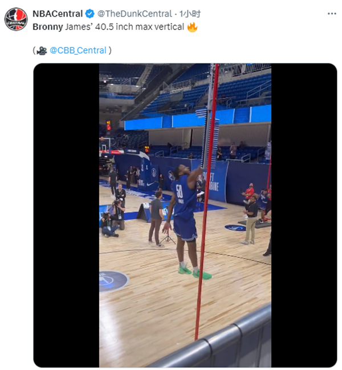
Task: Click the video camera emoji
Action: (x=42, y=50)
